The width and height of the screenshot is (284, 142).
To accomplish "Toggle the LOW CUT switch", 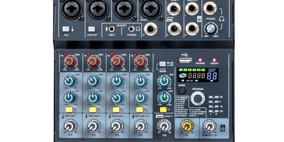I will point(92,29).
